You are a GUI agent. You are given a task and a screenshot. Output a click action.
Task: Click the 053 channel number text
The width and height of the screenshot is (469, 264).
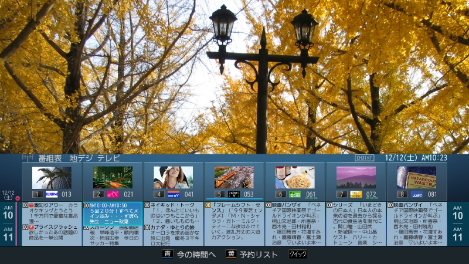tap(249, 194)
